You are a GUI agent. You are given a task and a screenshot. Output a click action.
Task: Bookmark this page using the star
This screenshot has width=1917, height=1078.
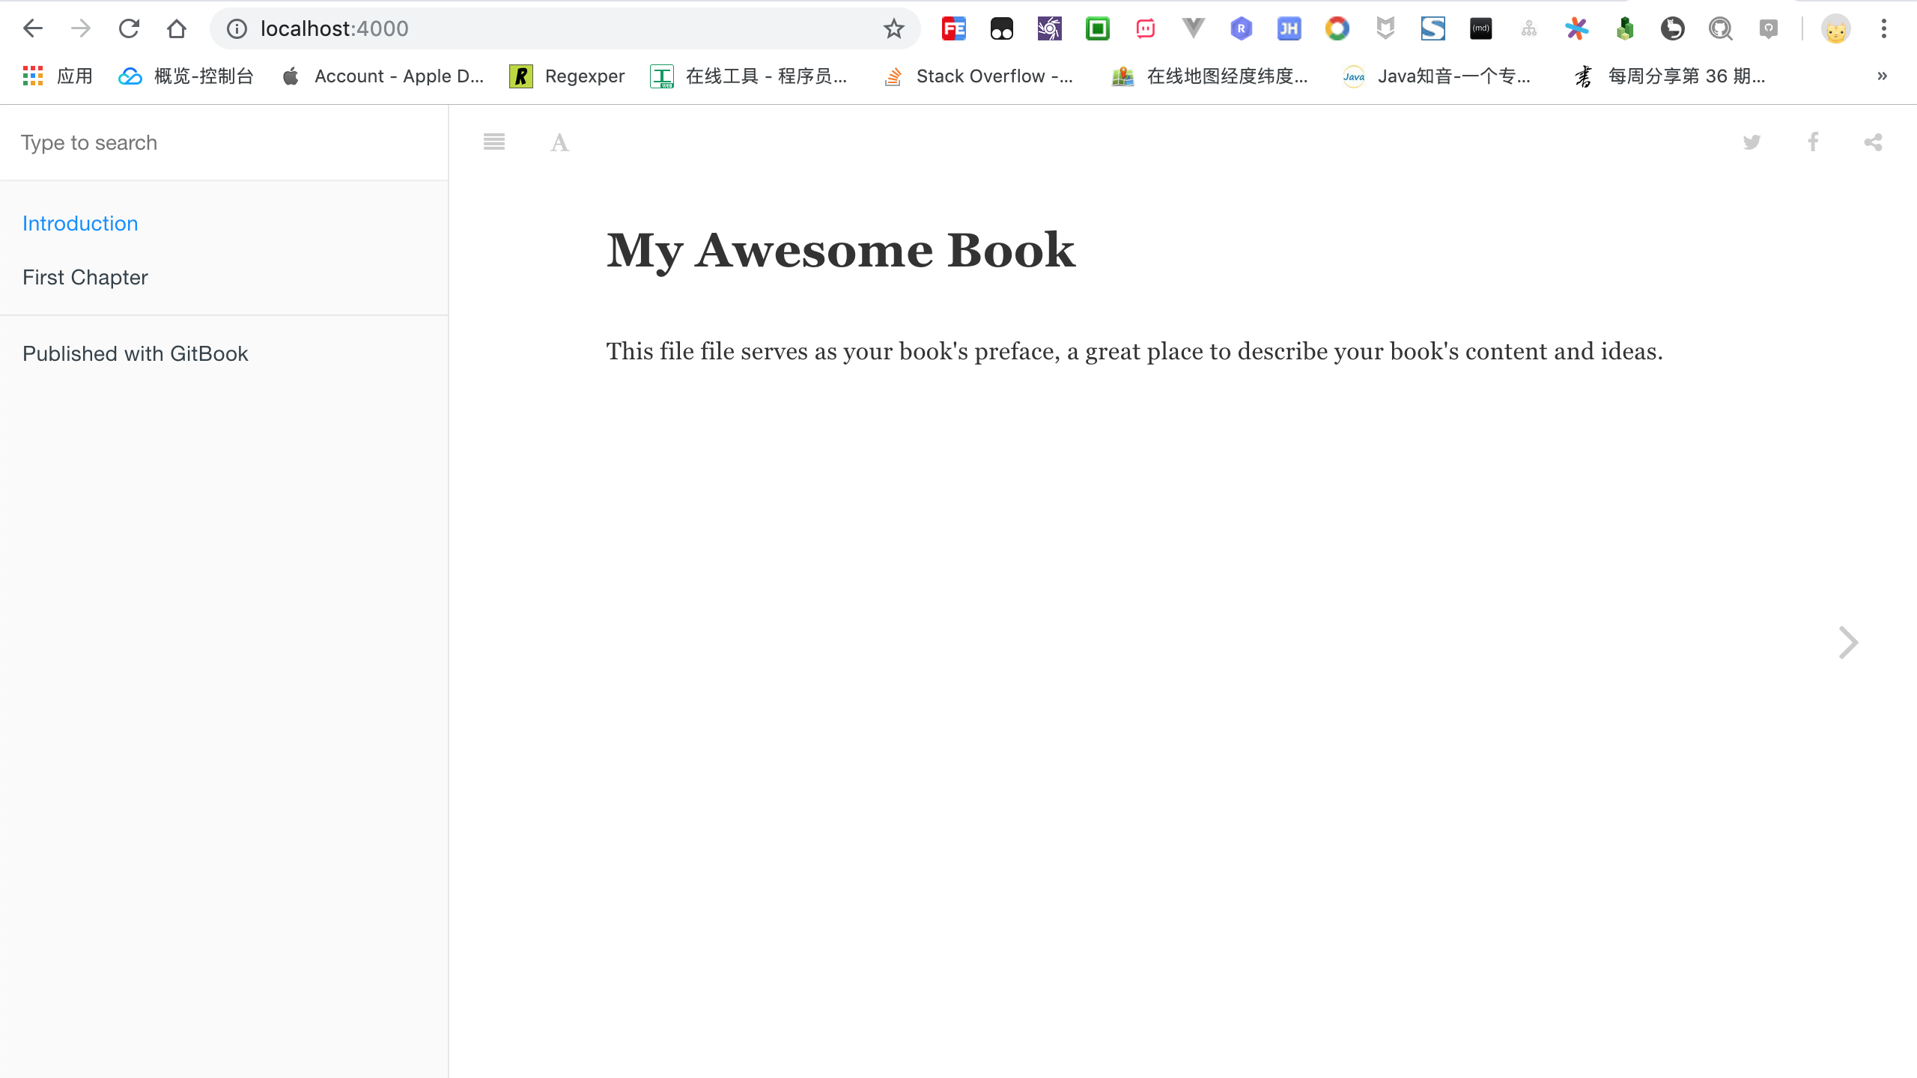(x=893, y=28)
